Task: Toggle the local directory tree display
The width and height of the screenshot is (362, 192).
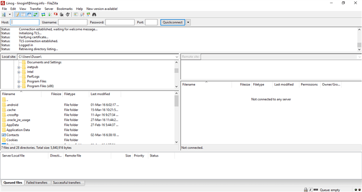Action: pos(23,14)
